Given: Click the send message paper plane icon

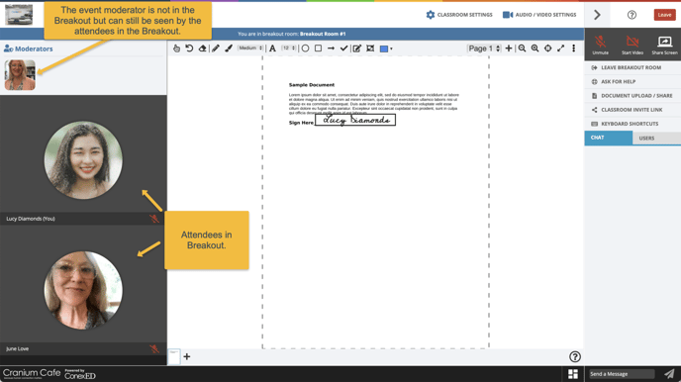Looking at the screenshot, I should click(x=669, y=374).
